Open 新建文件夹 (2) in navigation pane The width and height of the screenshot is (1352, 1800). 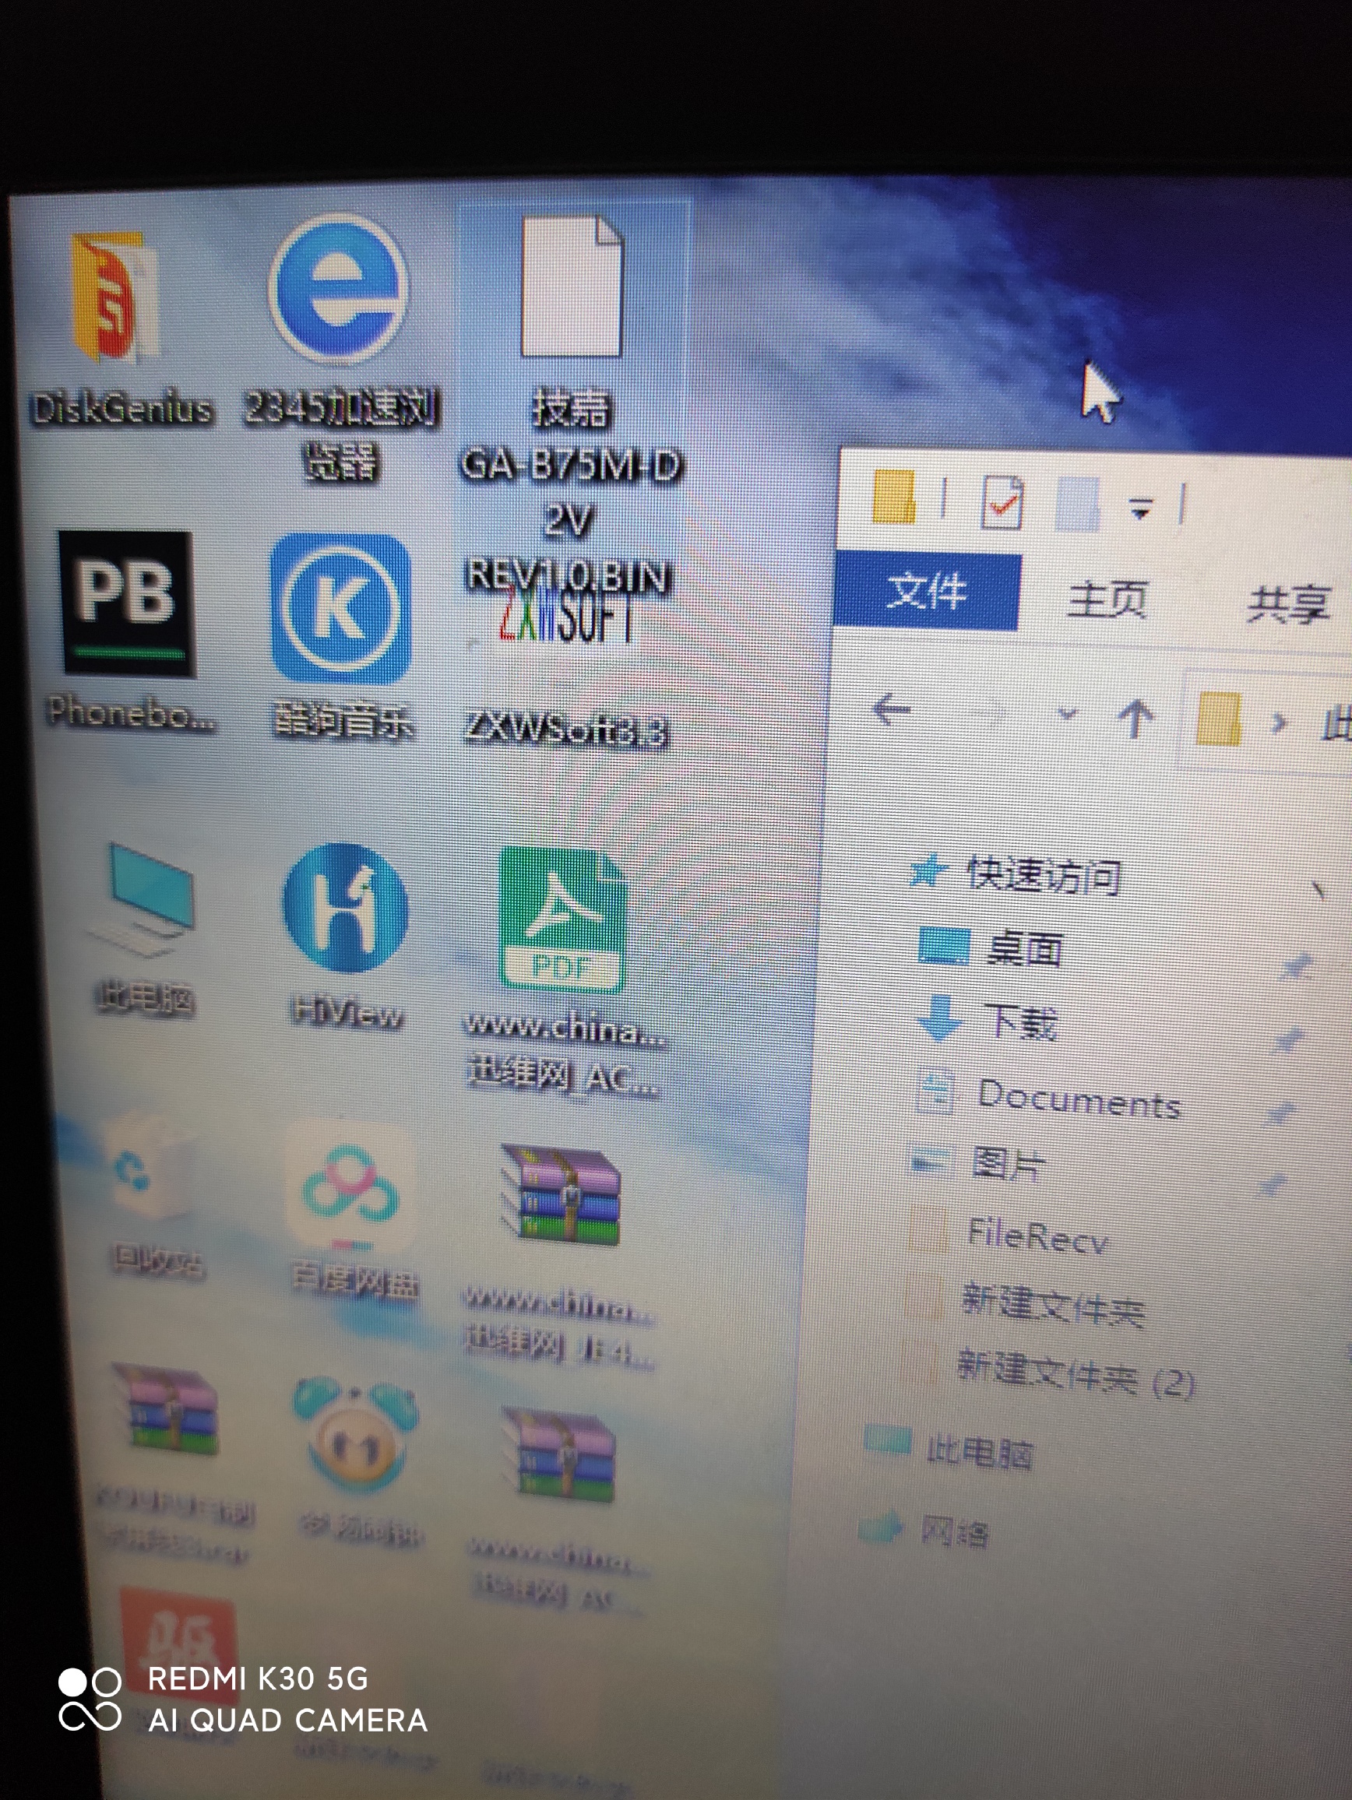tap(1076, 1373)
